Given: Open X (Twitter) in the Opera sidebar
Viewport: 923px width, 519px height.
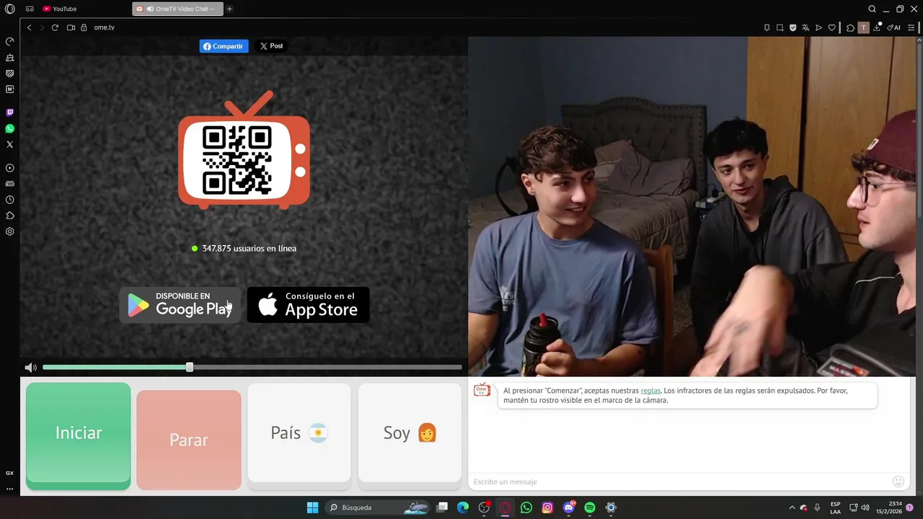Looking at the screenshot, I should click(10, 144).
